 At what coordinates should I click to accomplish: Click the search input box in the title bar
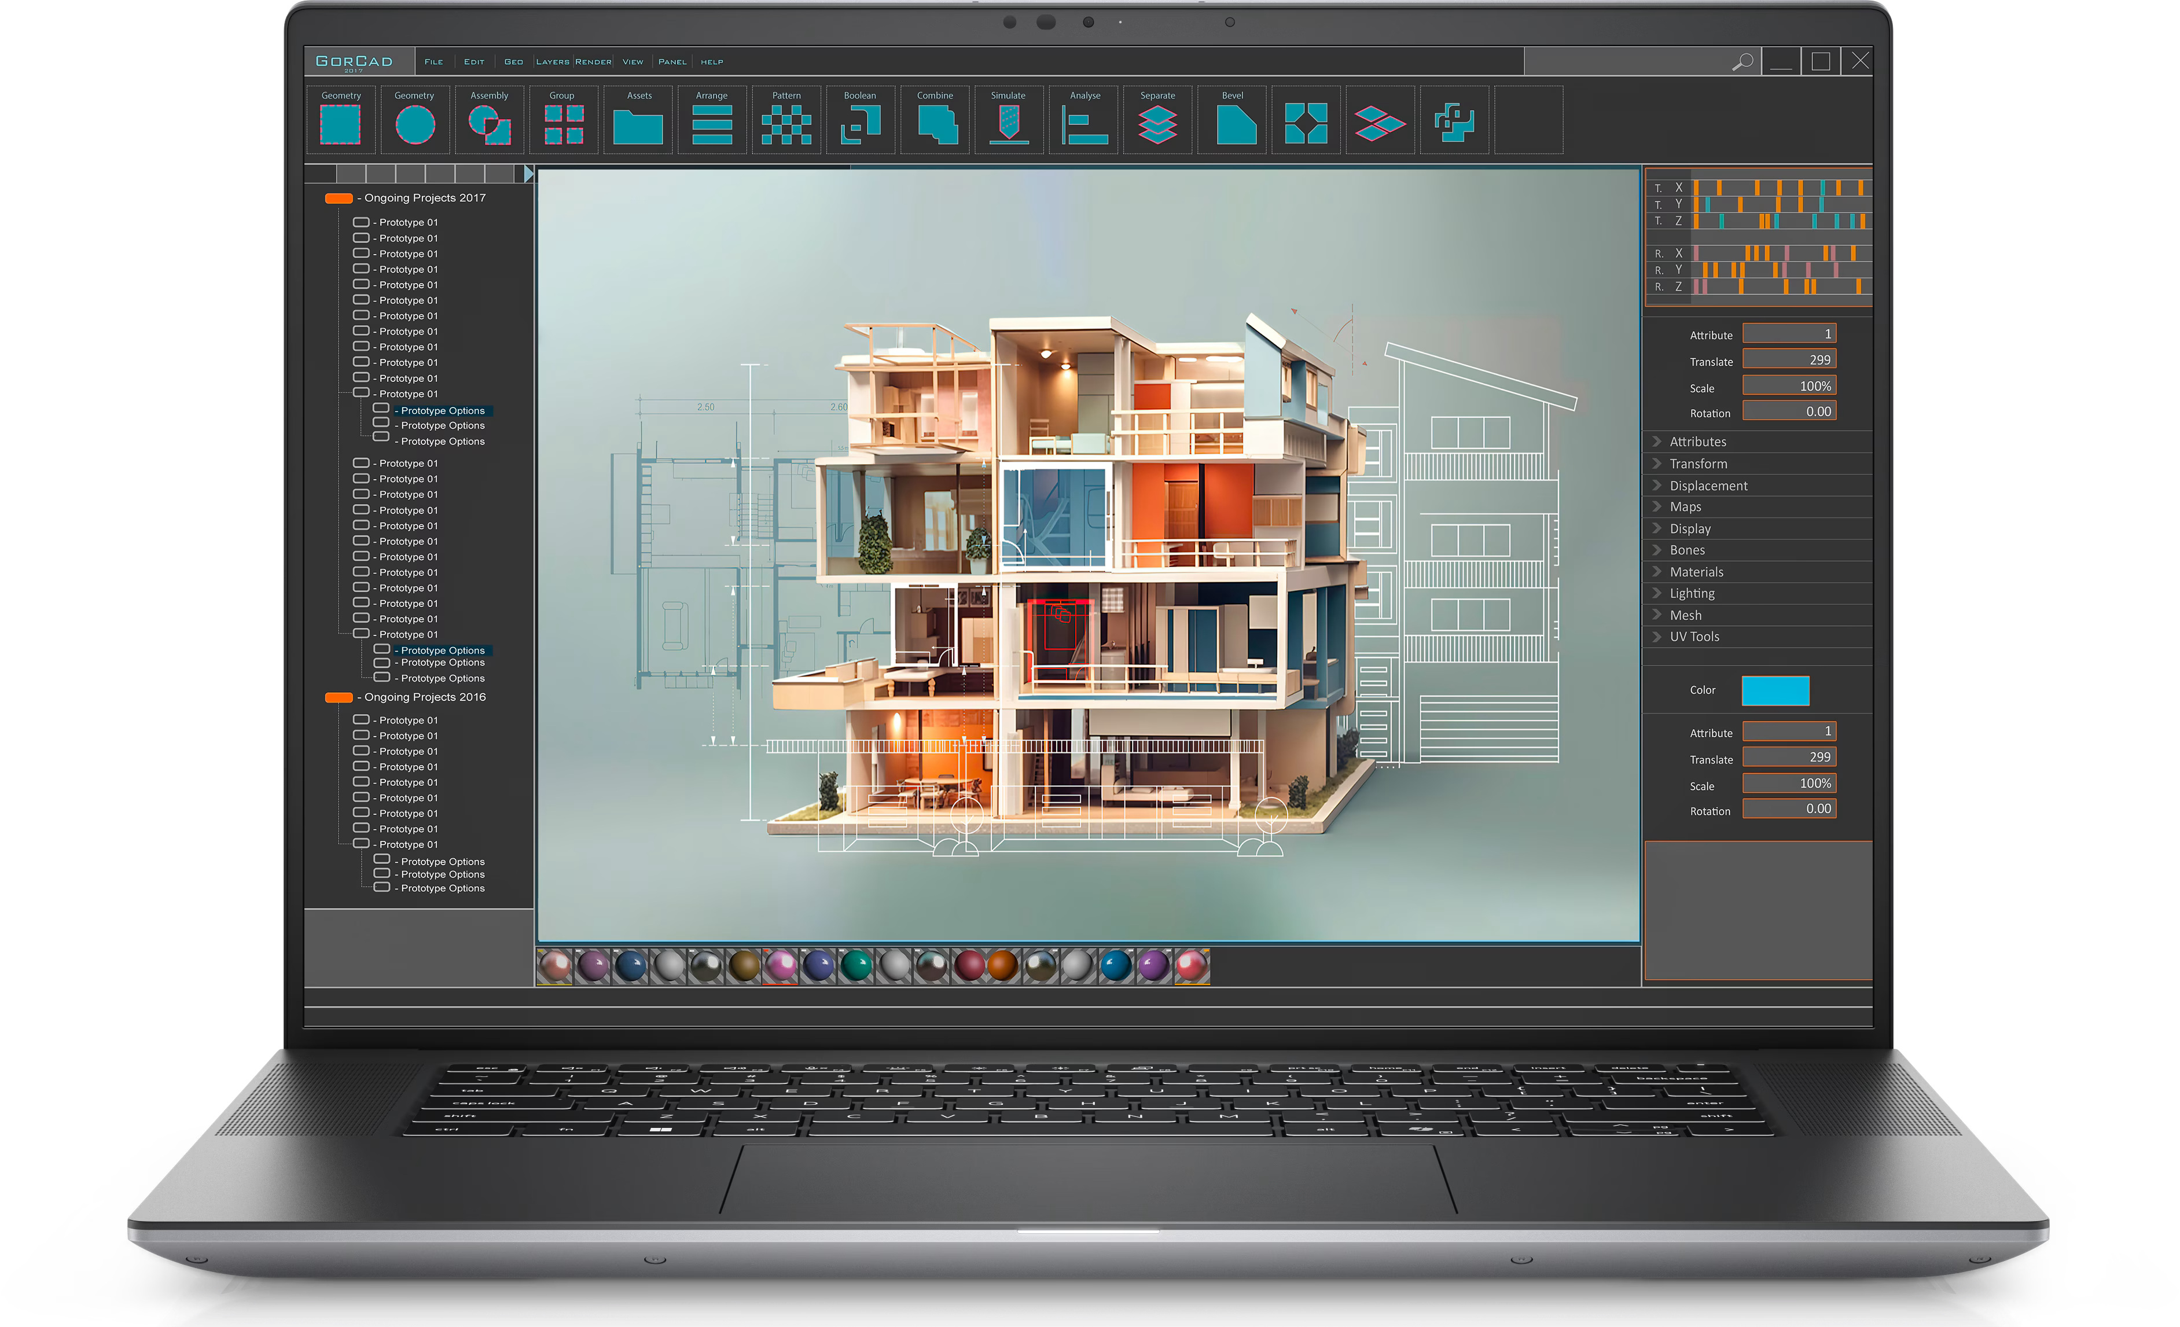click(x=1642, y=61)
